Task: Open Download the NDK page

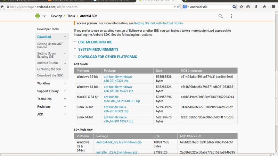Action: click(x=50, y=75)
